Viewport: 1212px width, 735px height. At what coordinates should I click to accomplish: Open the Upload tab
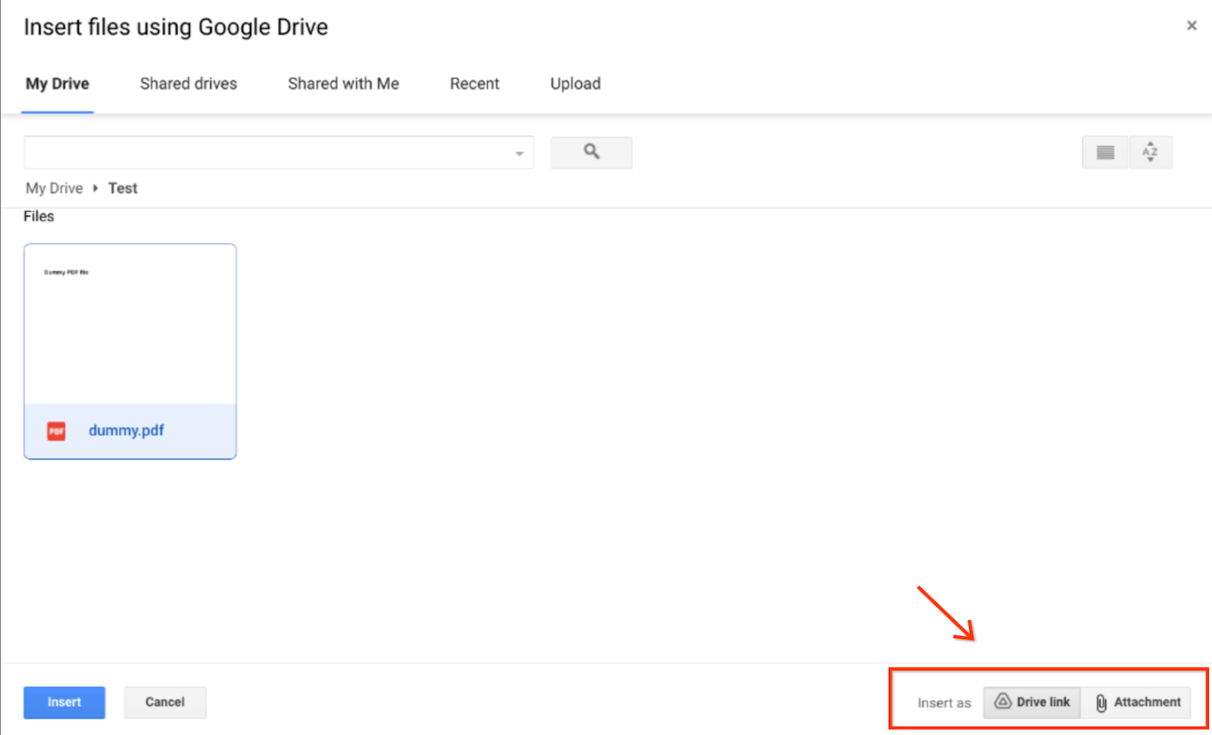(x=576, y=84)
